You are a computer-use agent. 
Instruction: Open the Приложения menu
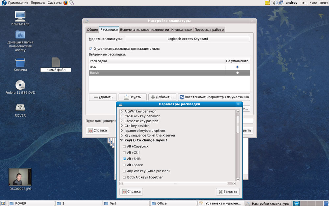pyautogui.click(x=18, y=3)
